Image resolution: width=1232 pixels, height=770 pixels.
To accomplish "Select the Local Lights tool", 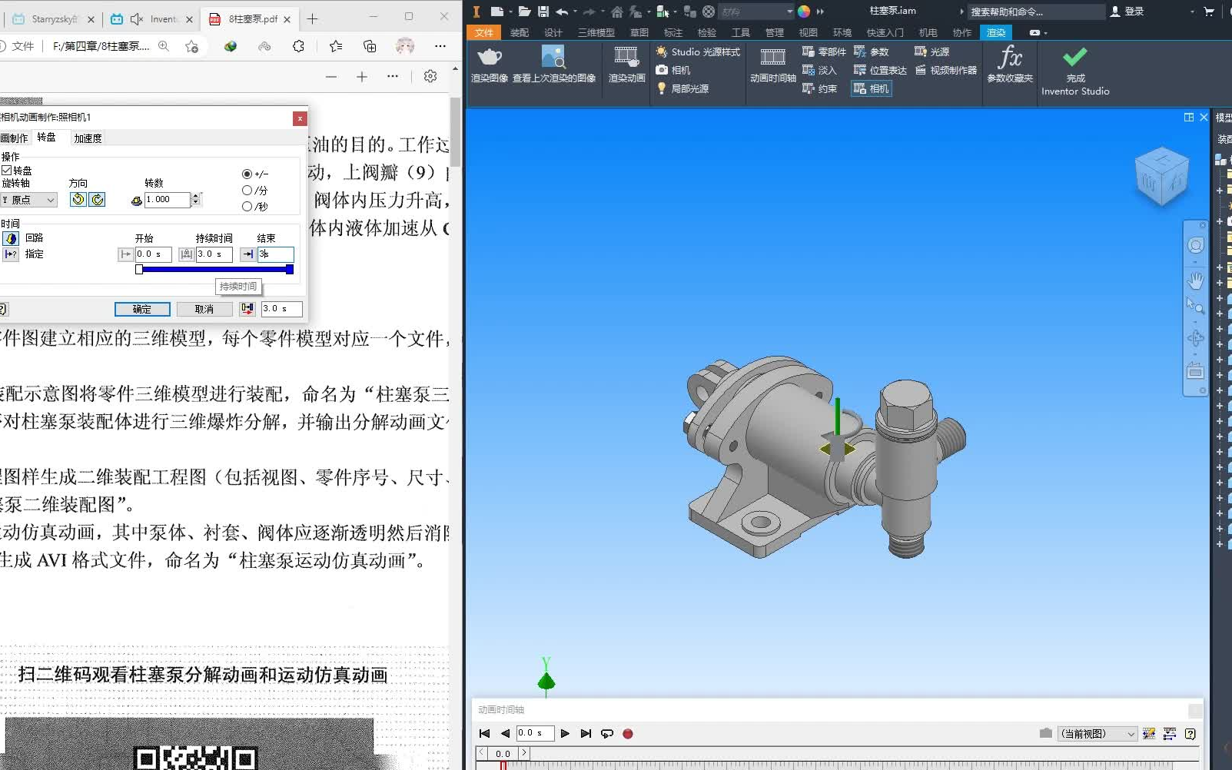I will (x=682, y=88).
